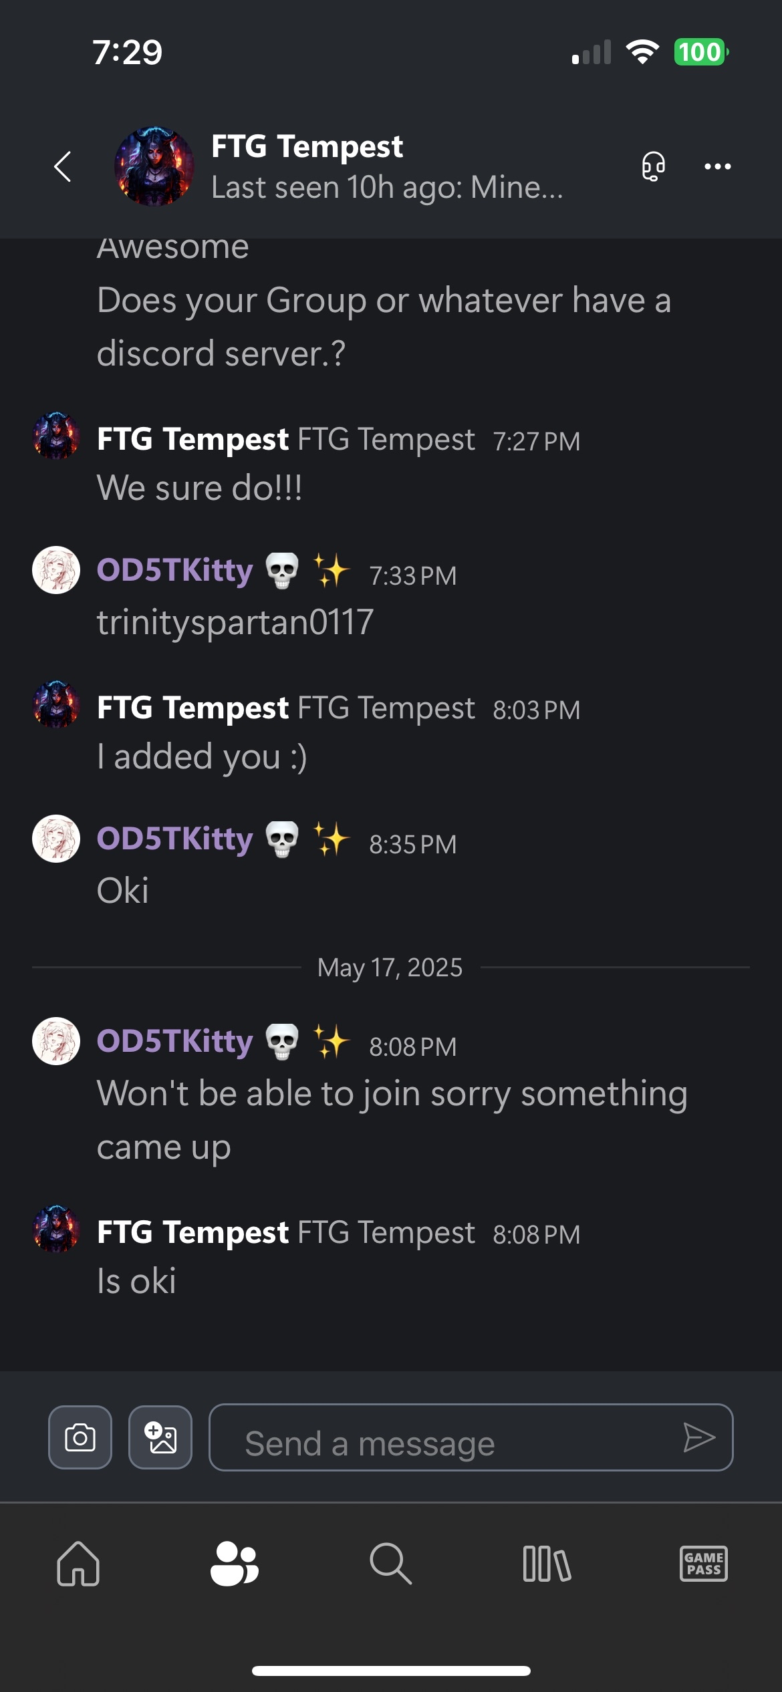Tap OD5TKitty avatar beside the Oki message
Viewport: 782px width, 1692px height.
(x=56, y=839)
